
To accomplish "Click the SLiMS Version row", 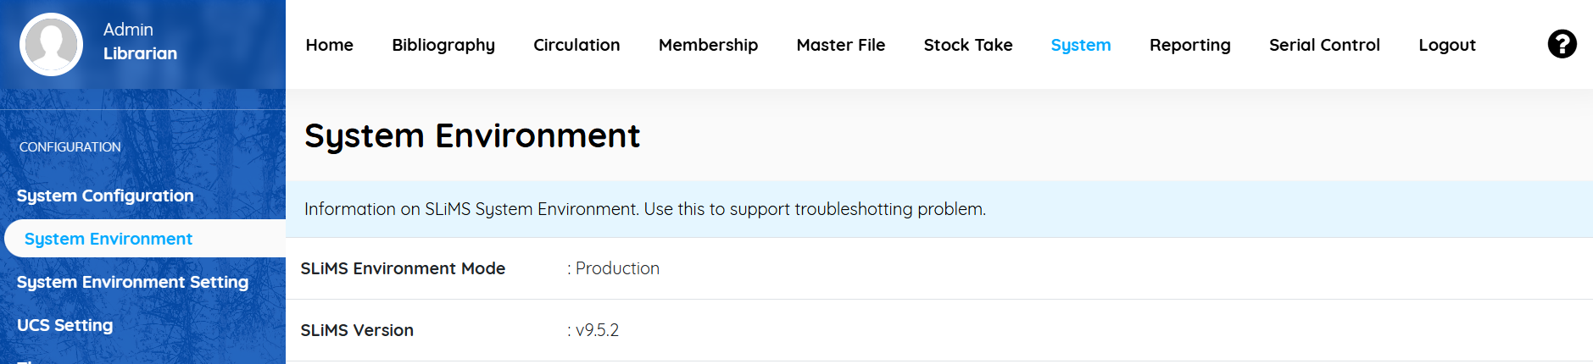I will point(939,330).
